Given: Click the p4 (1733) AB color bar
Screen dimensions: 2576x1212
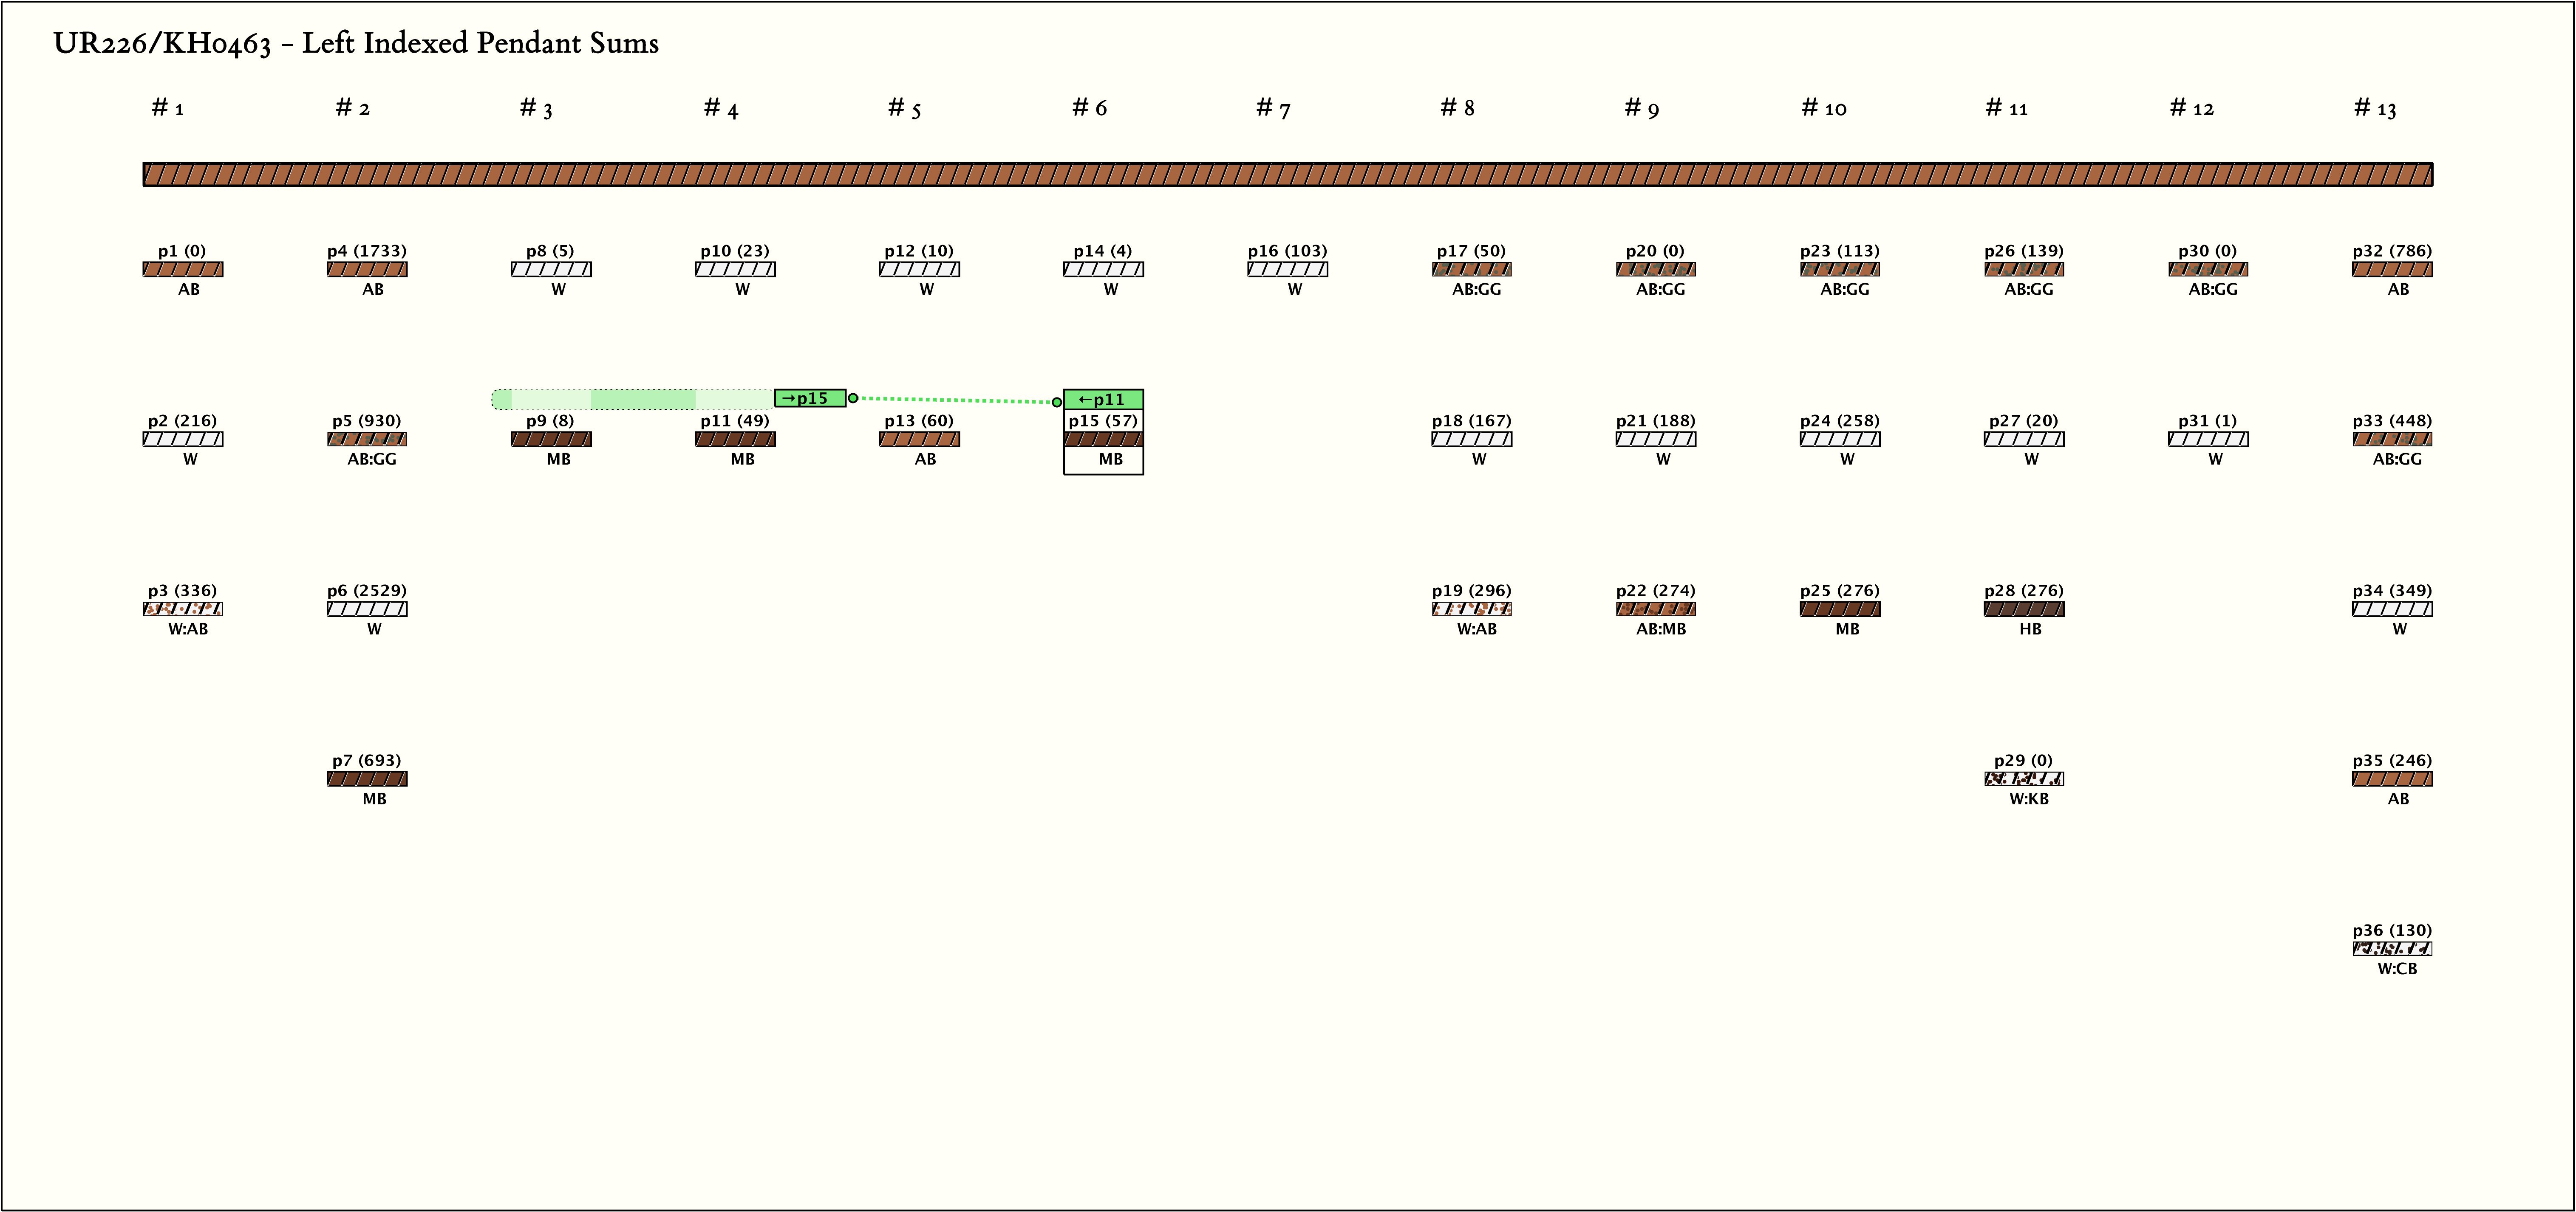Looking at the screenshot, I should (x=367, y=270).
